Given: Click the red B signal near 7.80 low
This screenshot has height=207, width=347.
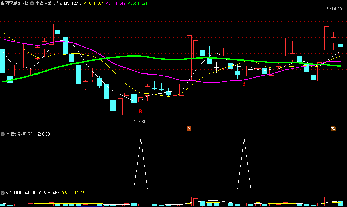Looking at the screenshot, I should (x=140, y=112).
